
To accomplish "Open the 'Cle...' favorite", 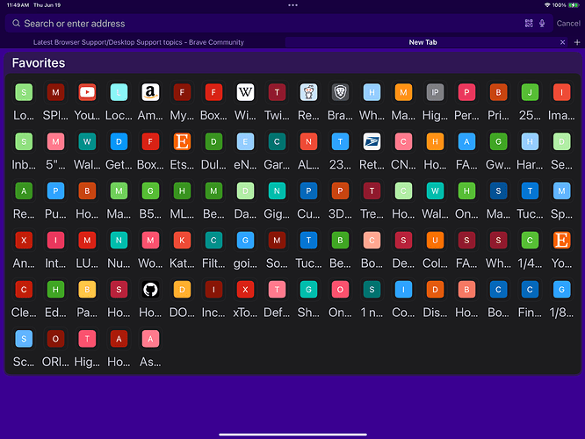I will (24, 290).
